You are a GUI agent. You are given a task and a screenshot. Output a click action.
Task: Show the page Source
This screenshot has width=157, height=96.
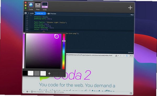pos(49,92)
